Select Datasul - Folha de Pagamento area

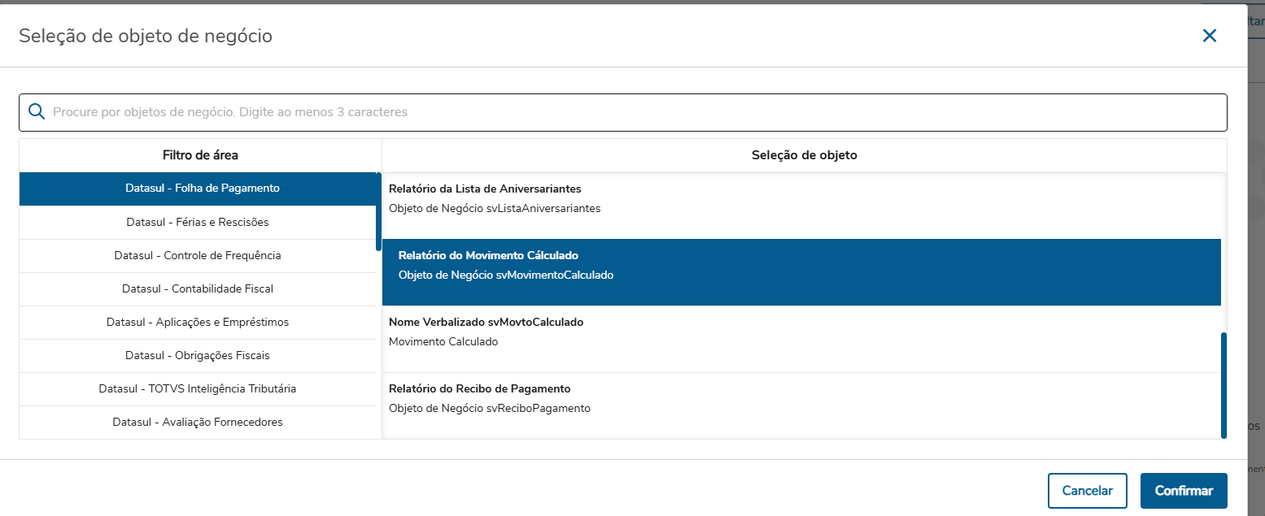[202, 189]
